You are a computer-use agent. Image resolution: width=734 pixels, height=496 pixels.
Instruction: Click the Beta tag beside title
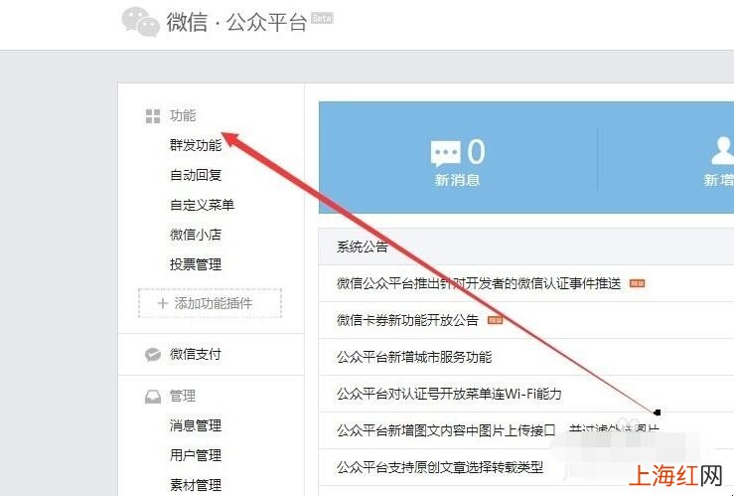pos(322,18)
